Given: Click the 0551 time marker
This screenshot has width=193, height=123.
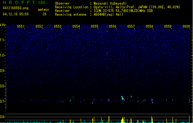Looking at the screenshot, I should point(21,26).
